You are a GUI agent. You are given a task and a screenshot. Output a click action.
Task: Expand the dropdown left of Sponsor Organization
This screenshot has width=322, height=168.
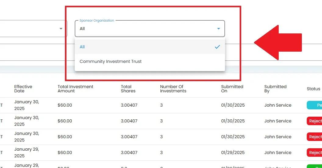(x=61, y=29)
